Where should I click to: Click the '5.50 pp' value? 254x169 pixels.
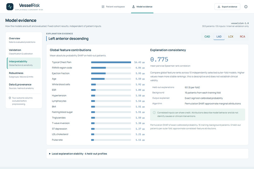tap(140, 79)
